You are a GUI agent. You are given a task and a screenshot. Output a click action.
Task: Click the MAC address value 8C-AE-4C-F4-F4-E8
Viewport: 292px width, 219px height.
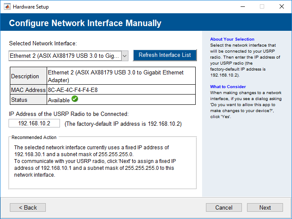[73, 90]
